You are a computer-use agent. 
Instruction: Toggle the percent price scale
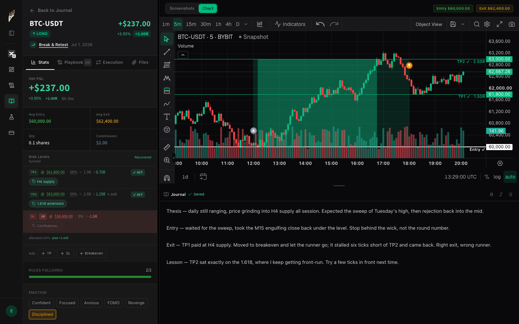pos(487,177)
